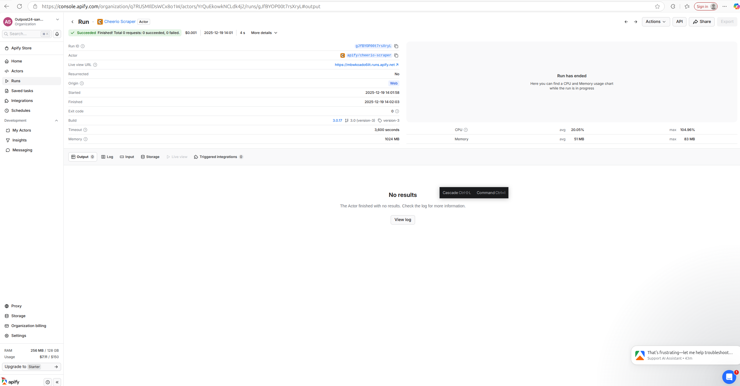740x386 pixels.
Task: Switch to the Log tab
Action: (107, 157)
